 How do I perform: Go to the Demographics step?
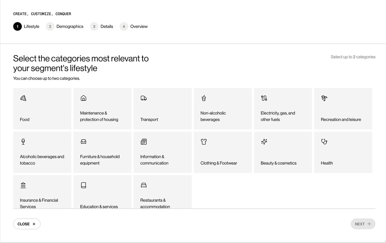point(65,27)
